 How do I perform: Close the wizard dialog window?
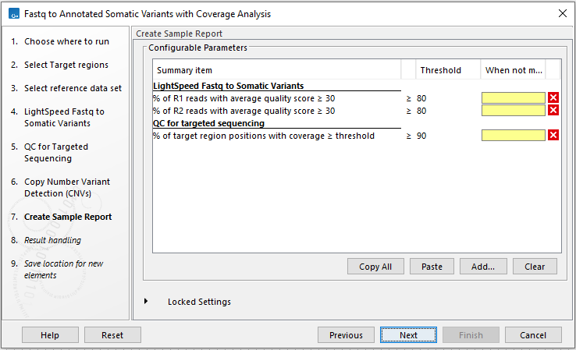pos(563,13)
